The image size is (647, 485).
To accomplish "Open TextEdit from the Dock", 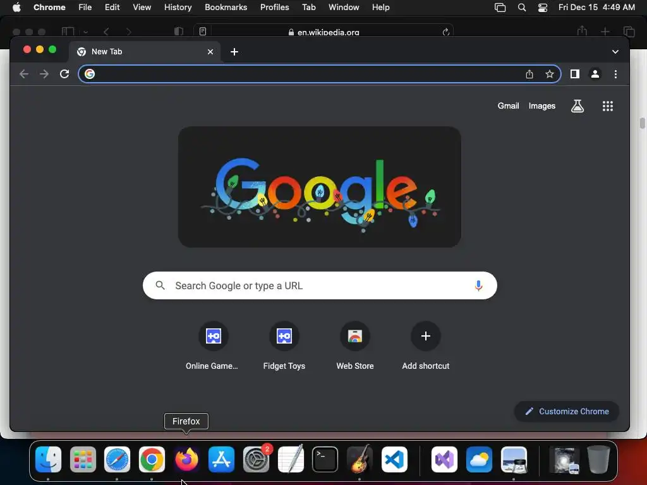I will point(291,459).
